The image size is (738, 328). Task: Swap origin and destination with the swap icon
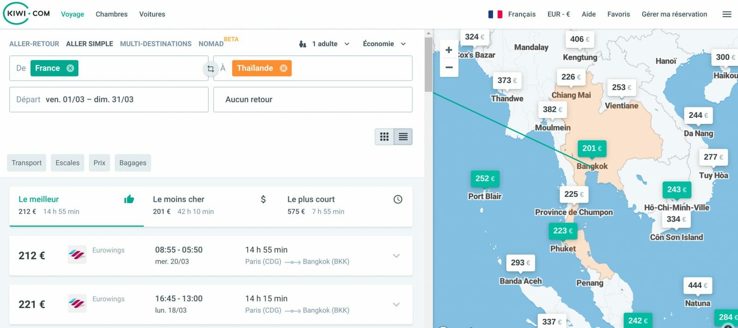coord(210,69)
